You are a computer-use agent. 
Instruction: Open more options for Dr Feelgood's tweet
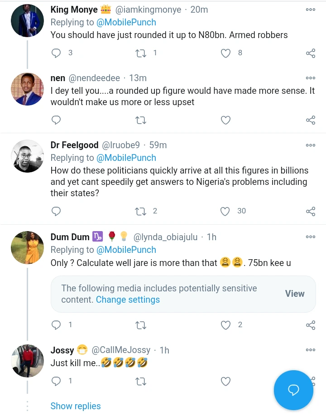[x=311, y=145]
